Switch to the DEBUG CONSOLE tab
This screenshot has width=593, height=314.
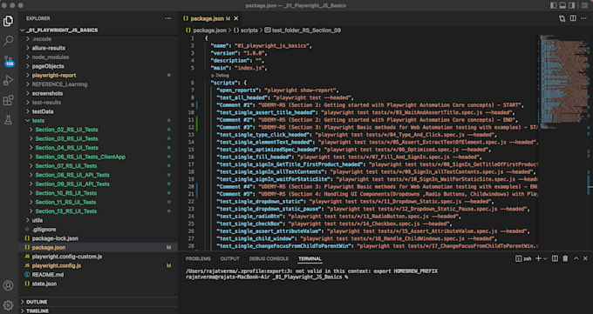coord(269,258)
